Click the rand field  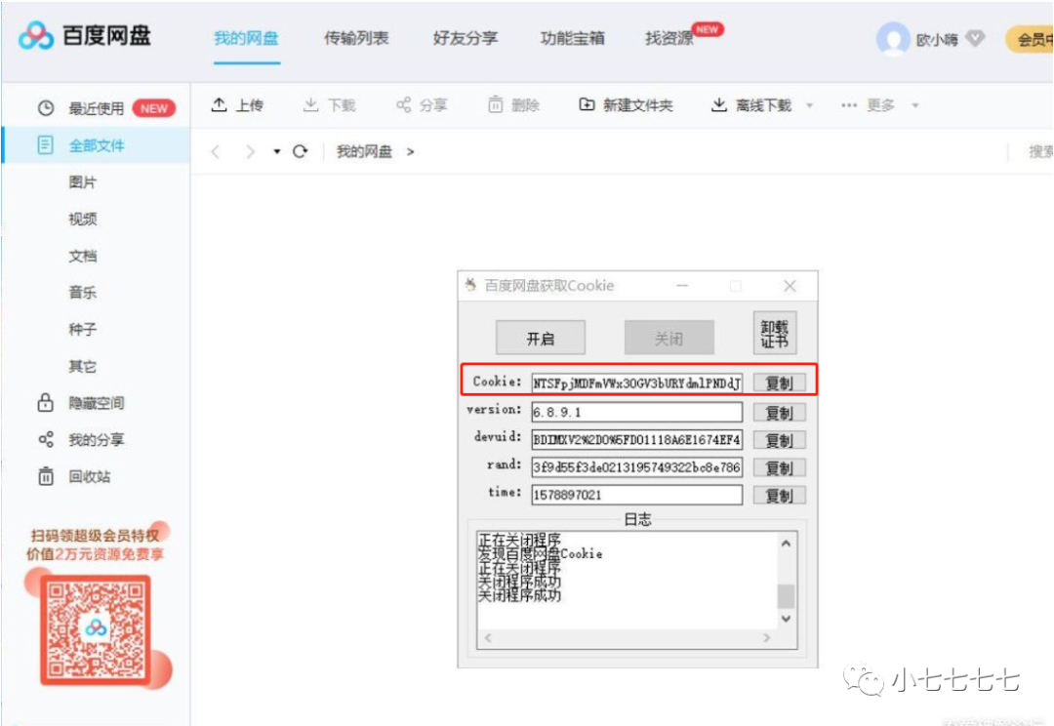point(636,467)
